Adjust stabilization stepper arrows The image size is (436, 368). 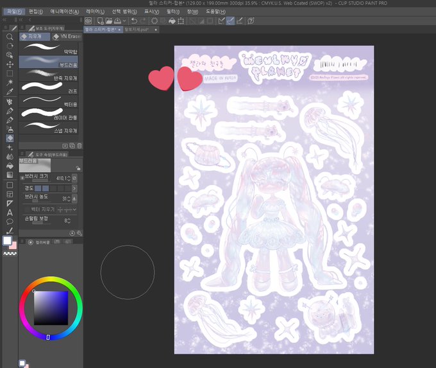point(69,221)
